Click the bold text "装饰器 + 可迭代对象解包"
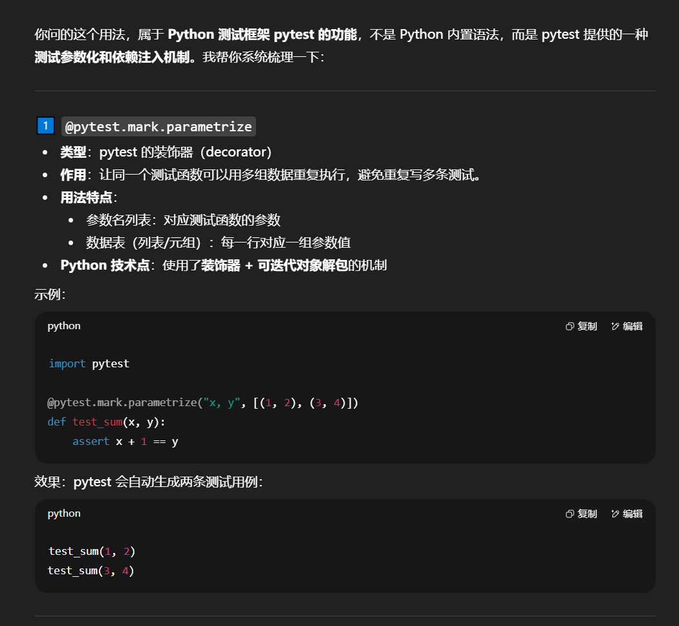679x626 pixels. pos(275,265)
